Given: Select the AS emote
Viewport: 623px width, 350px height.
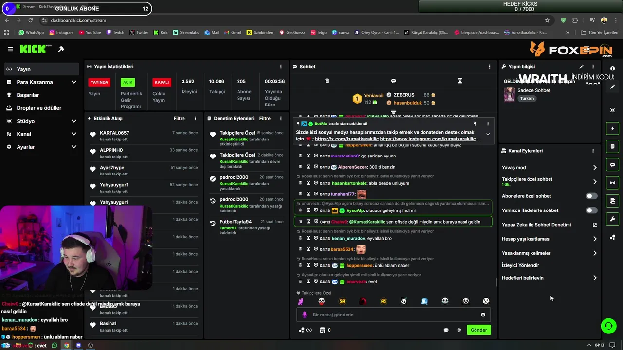Looking at the screenshot, I should tap(384, 301).
